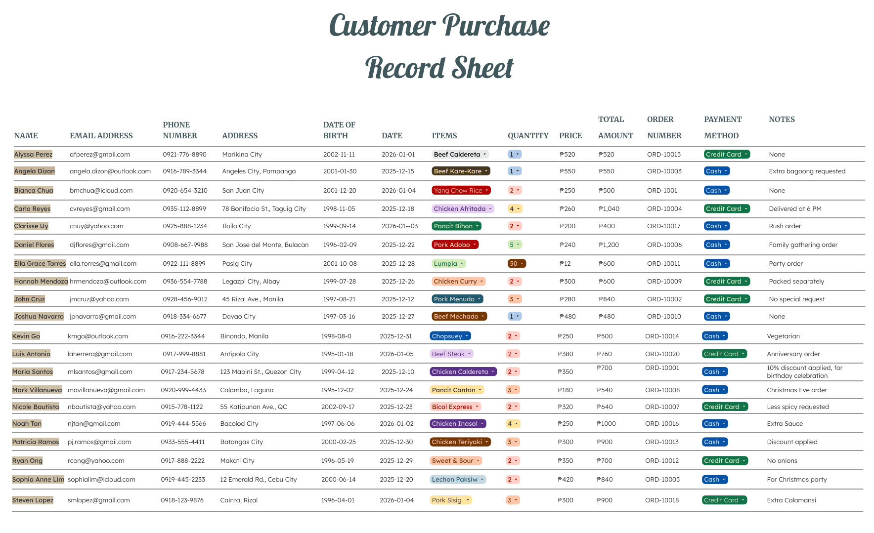Click the Customer Purchase Record Sheet title
This screenshot has width=874, height=533.
(x=439, y=46)
